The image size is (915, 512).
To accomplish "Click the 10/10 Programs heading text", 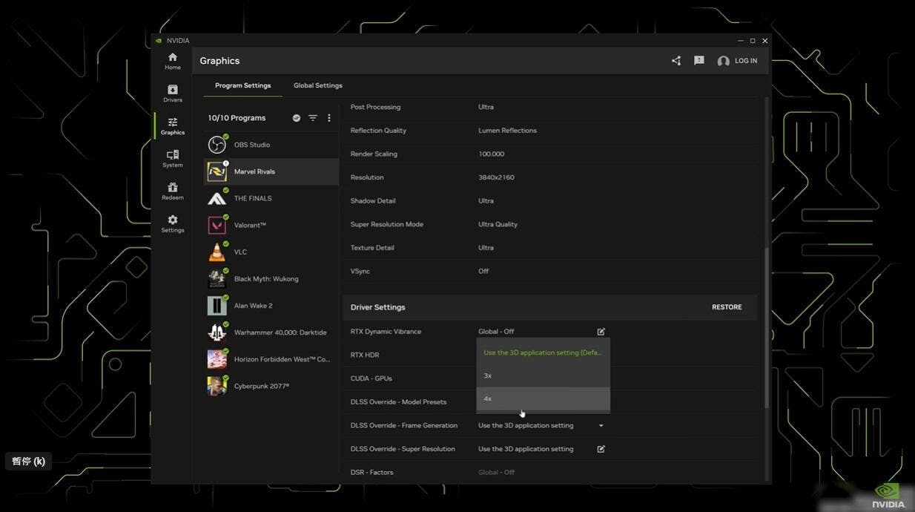I will 237,118.
